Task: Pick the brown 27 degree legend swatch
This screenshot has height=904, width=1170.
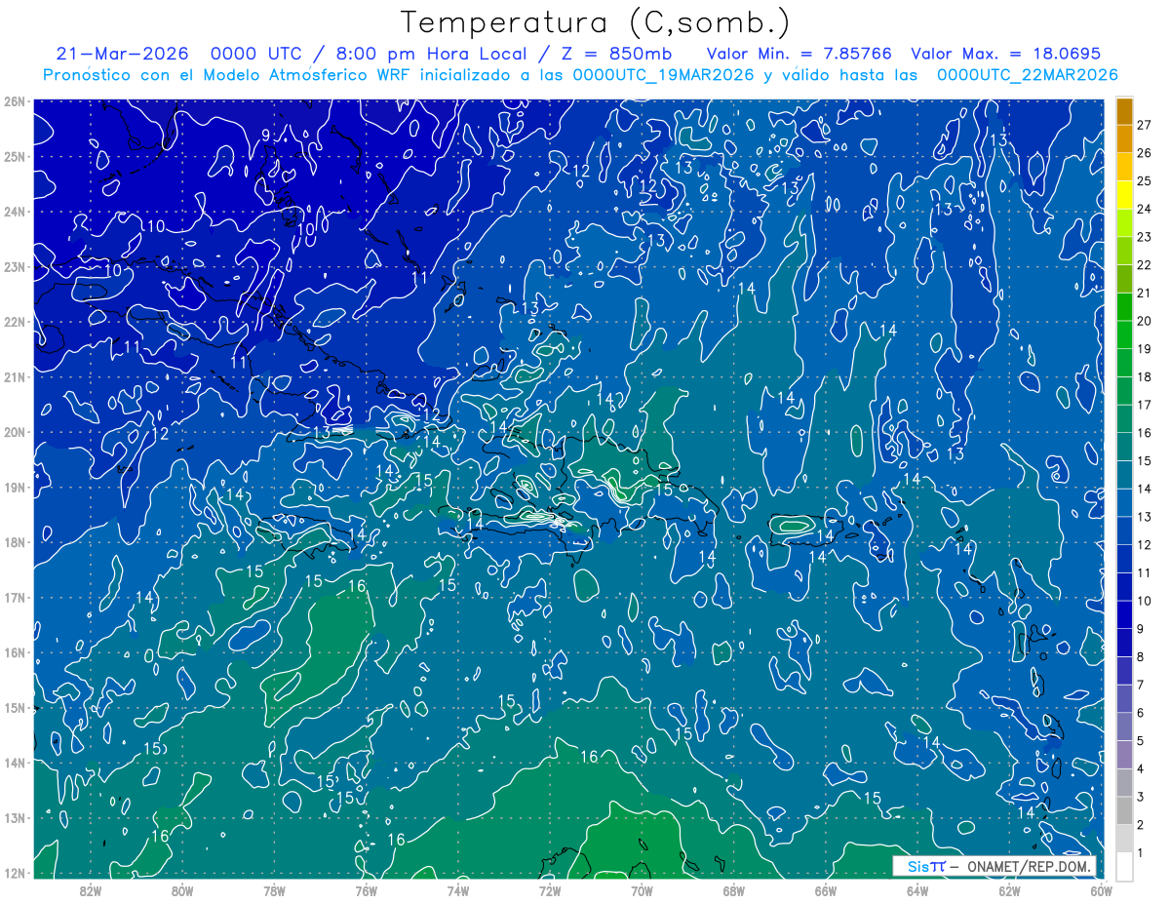Action: coord(1125,112)
